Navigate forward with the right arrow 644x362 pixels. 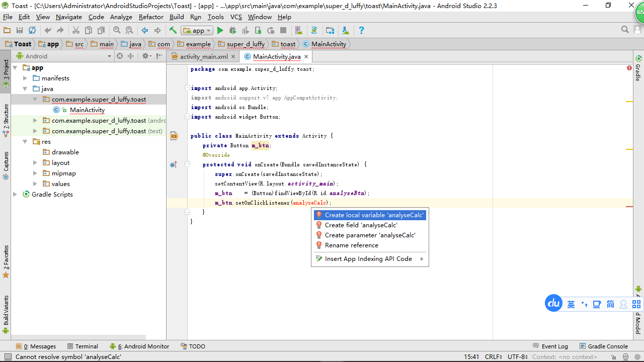point(157,30)
